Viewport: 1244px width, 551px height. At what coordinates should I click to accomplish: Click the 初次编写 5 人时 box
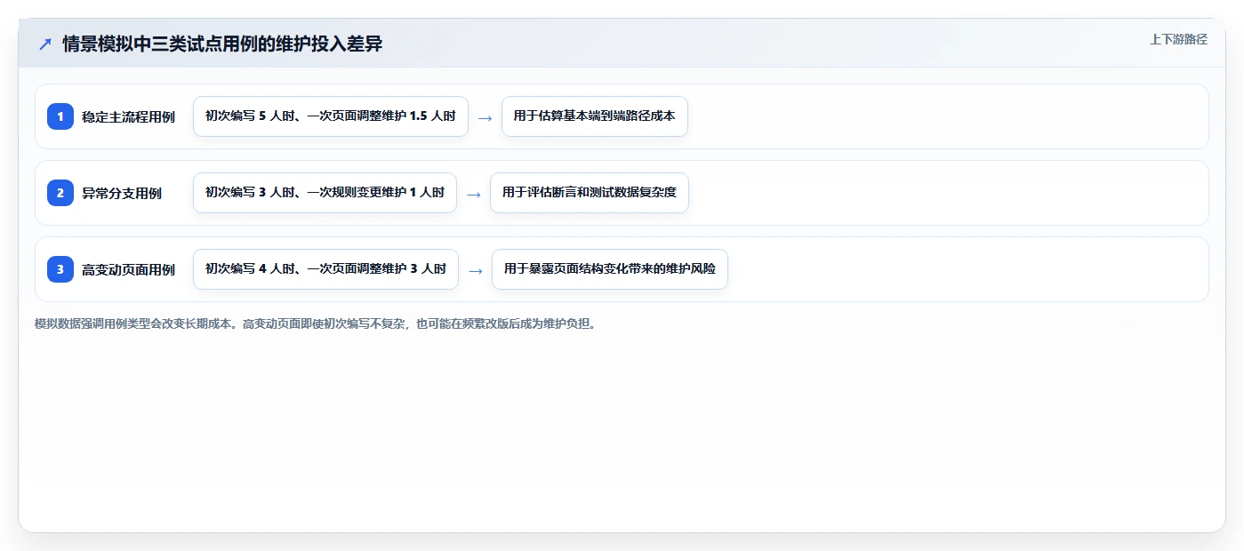331,116
